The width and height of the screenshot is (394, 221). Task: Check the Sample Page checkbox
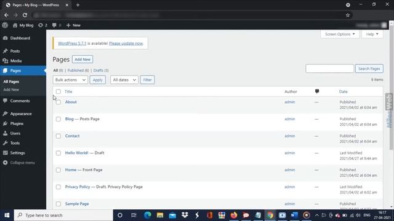tap(58, 204)
